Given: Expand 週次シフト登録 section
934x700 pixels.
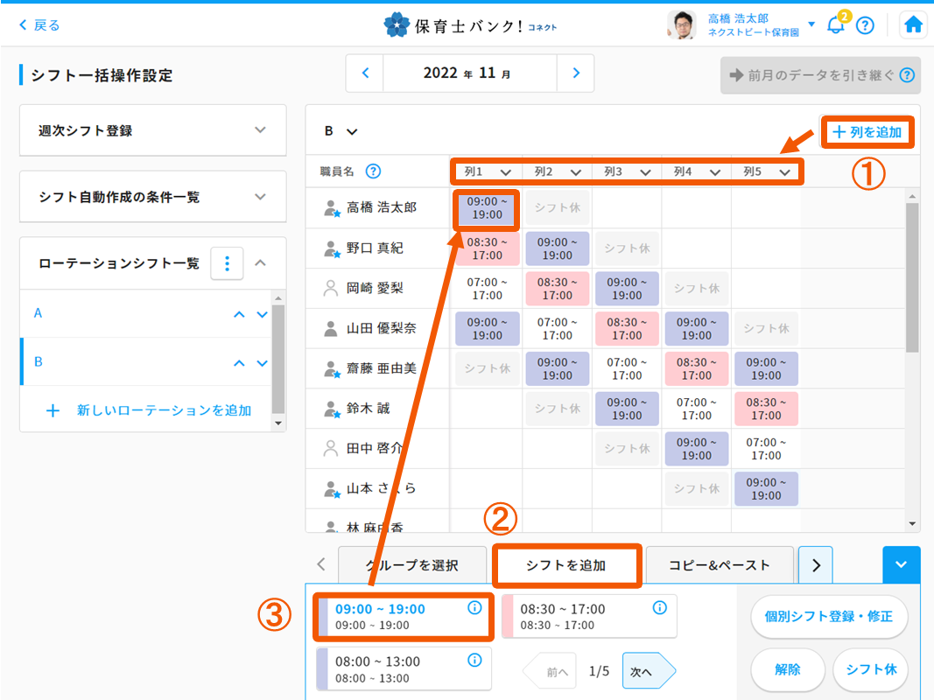Looking at the screenshot, I should [153, 130].
